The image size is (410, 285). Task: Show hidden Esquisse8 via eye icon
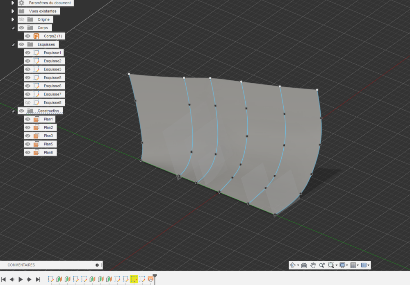pos(28,103)
